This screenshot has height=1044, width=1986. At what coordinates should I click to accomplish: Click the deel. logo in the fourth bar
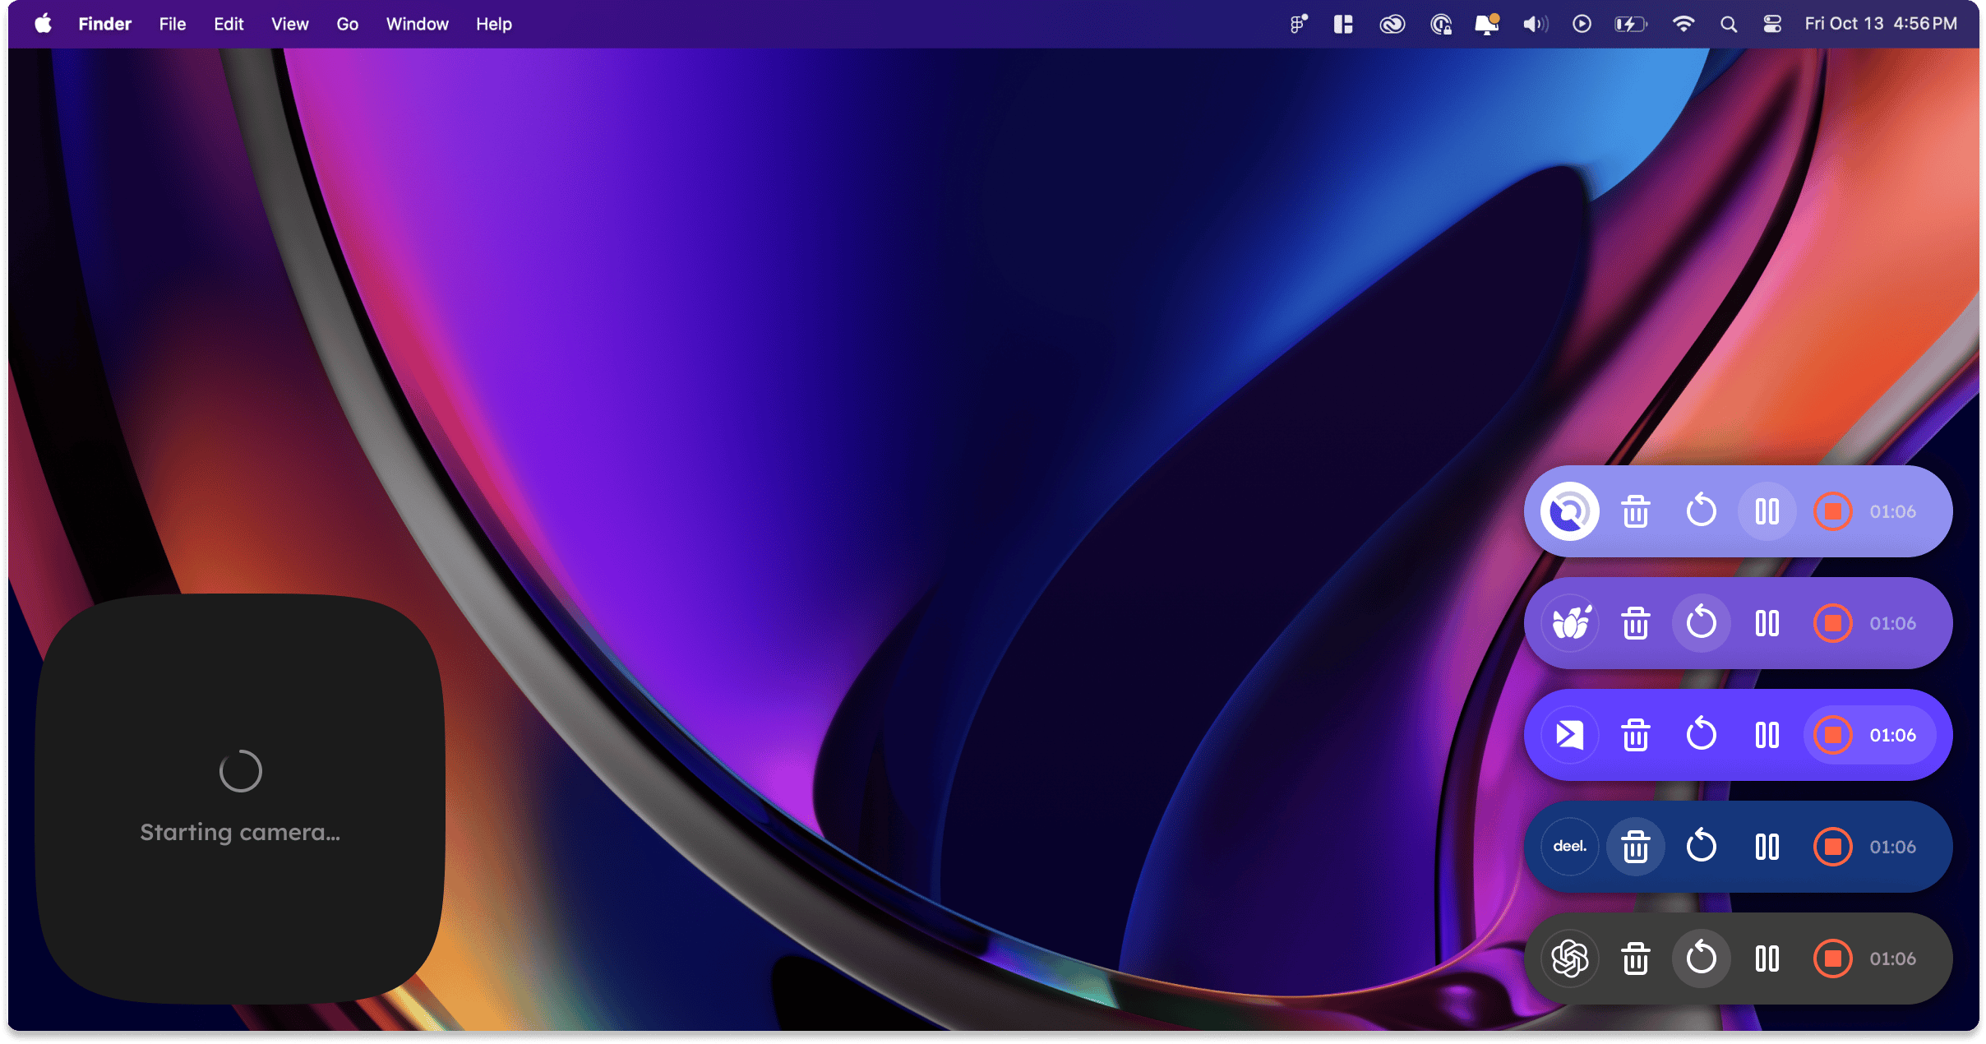(1569, 847)
